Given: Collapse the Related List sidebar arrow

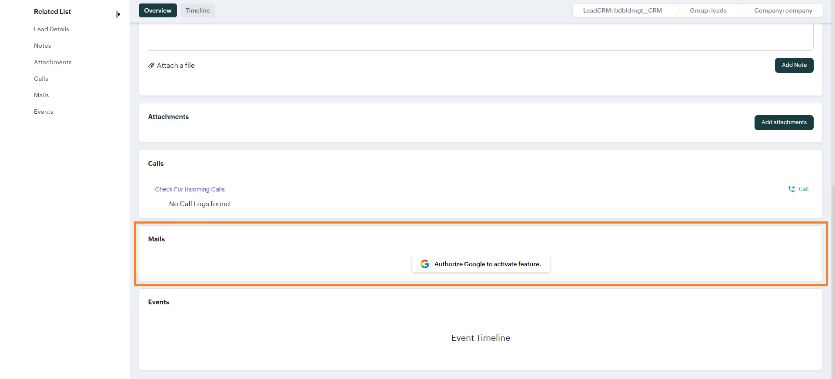Looking at the screenshot, I should 118,14.
